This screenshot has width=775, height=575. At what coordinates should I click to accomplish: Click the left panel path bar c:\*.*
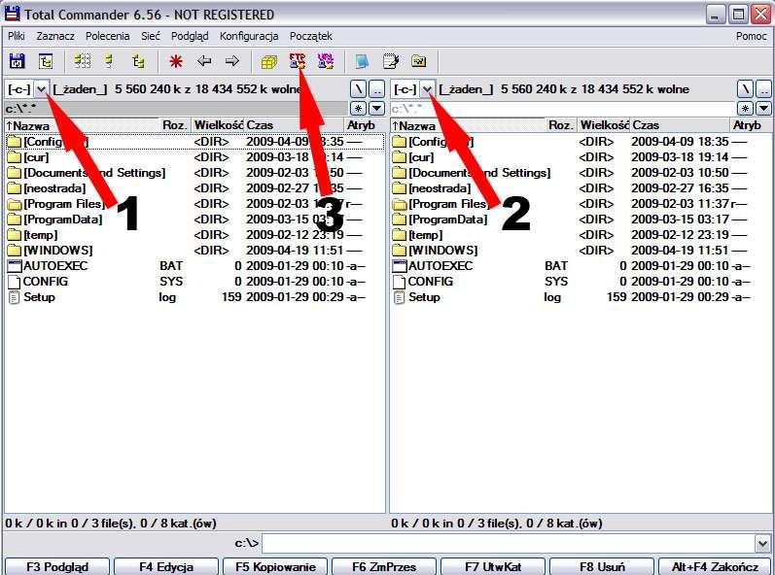click(176, 108)
